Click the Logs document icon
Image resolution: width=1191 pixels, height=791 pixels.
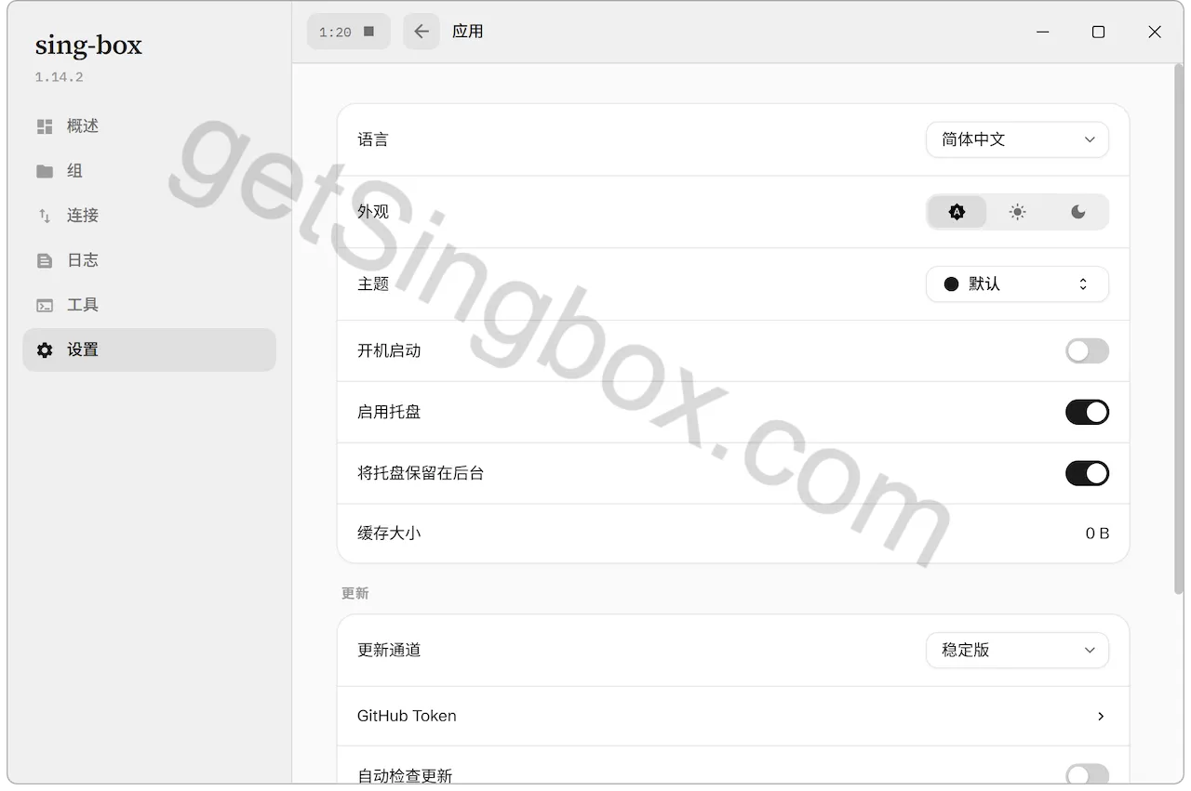pos(45,260)
